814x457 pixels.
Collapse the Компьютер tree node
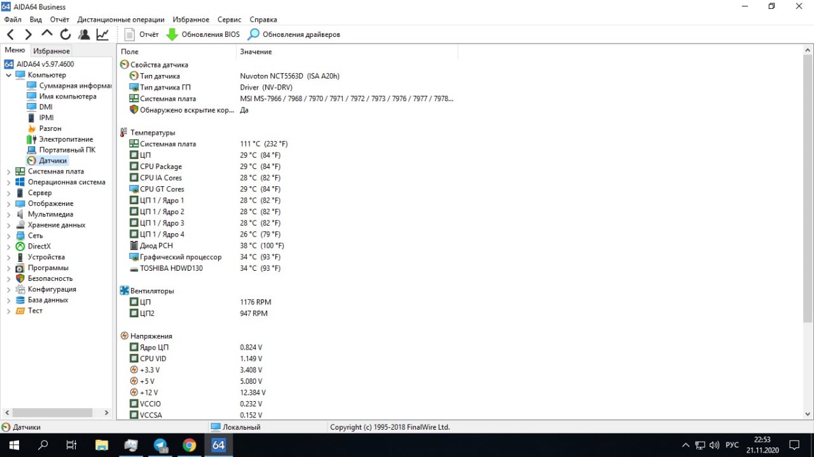9,75
